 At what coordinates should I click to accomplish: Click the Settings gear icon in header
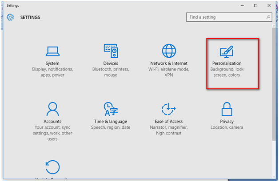coord(10,17)
